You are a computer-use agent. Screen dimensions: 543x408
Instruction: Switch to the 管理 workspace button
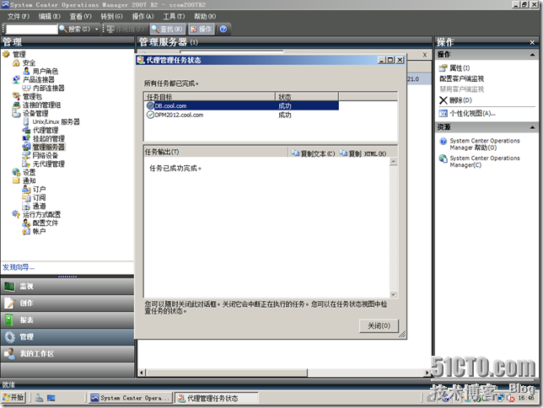click(67, 336)
